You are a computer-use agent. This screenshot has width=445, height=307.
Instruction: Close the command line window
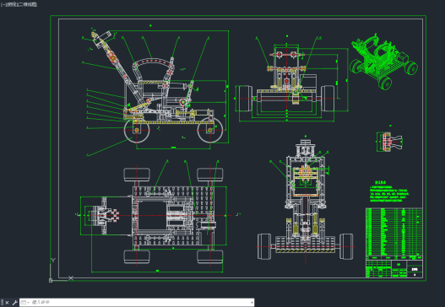pyautogui.click(x=7, y=303)
